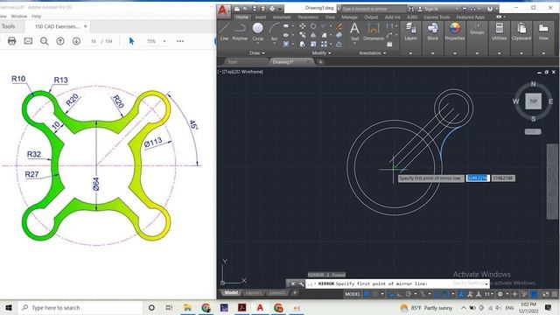Image resolution: width=560 pixels, height=315 pixels.
Task: Switch to Parametric ribbon tab
Action: (308, 17)
